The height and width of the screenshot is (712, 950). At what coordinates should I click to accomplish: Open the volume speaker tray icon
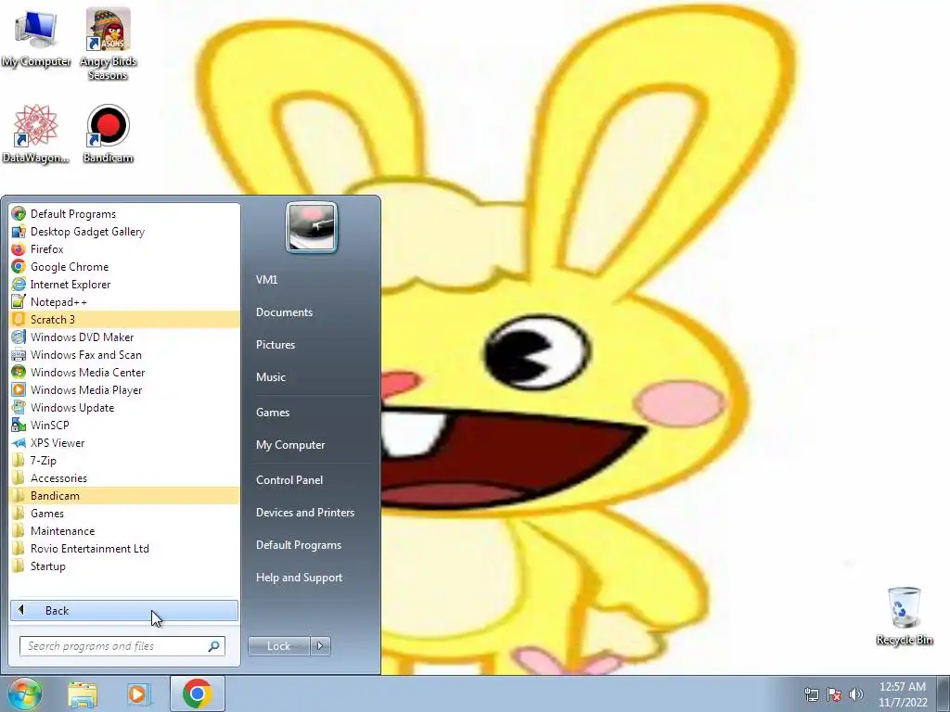coord(856,693)
